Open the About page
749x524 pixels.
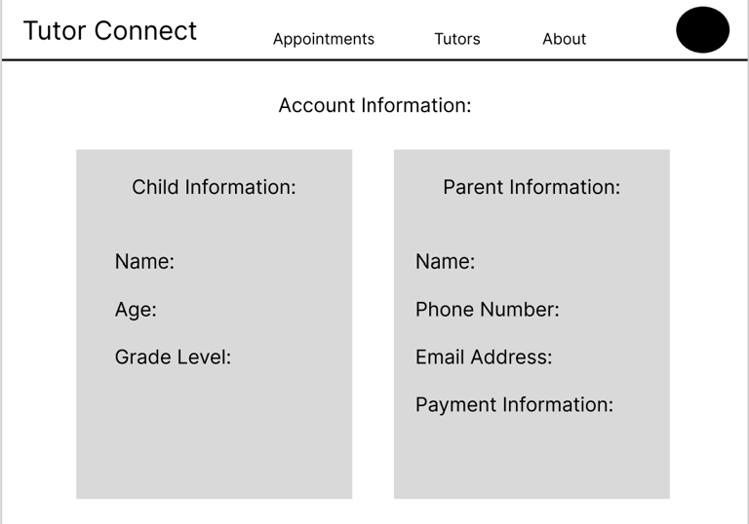pyautogui.click(x=564, y=39)
